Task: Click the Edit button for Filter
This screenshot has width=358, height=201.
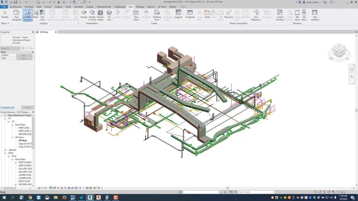Action: pyautogui.click(x=24, y=58)
